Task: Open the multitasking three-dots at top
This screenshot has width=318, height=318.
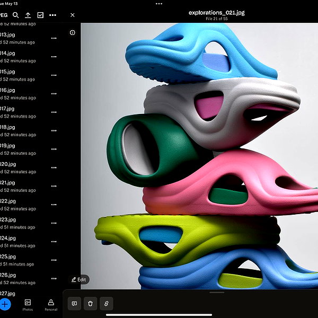Action: (159, 4)
